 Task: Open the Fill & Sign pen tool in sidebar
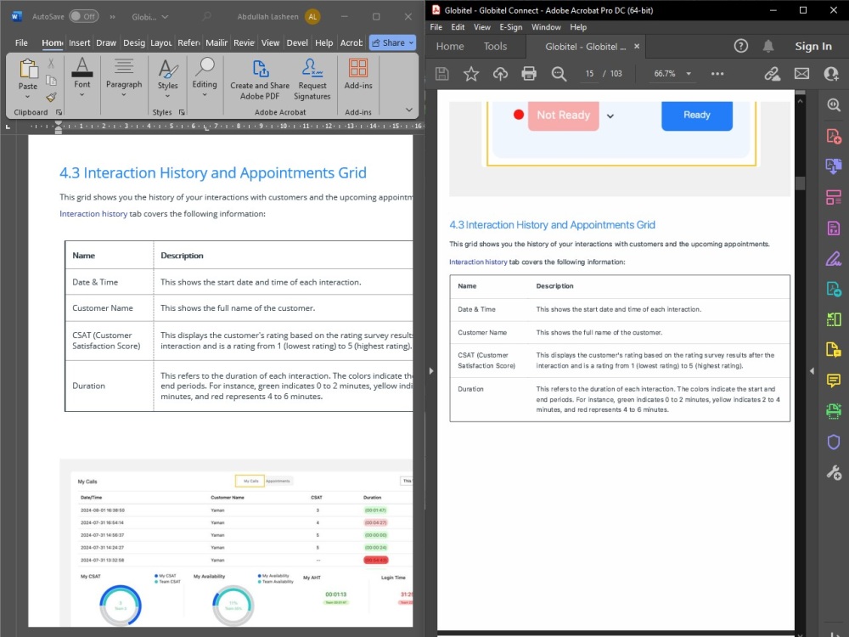point(834,259)
